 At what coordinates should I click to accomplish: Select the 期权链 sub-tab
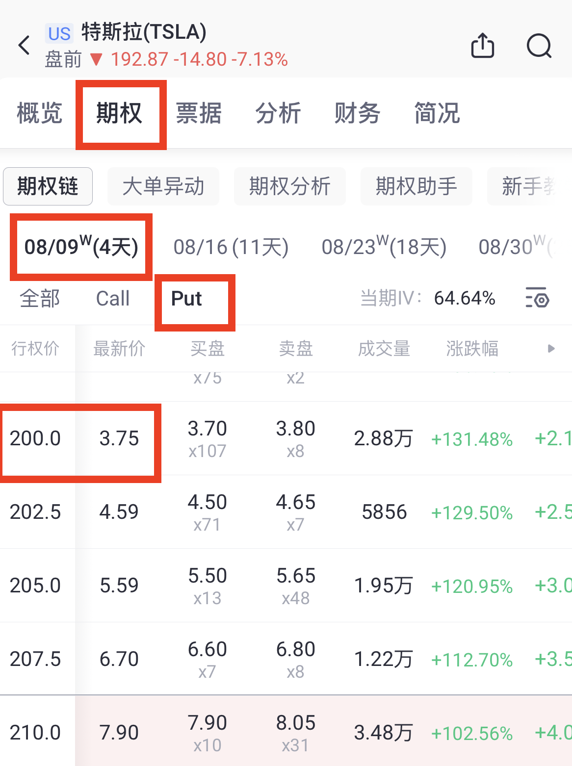tap(48, 186)
